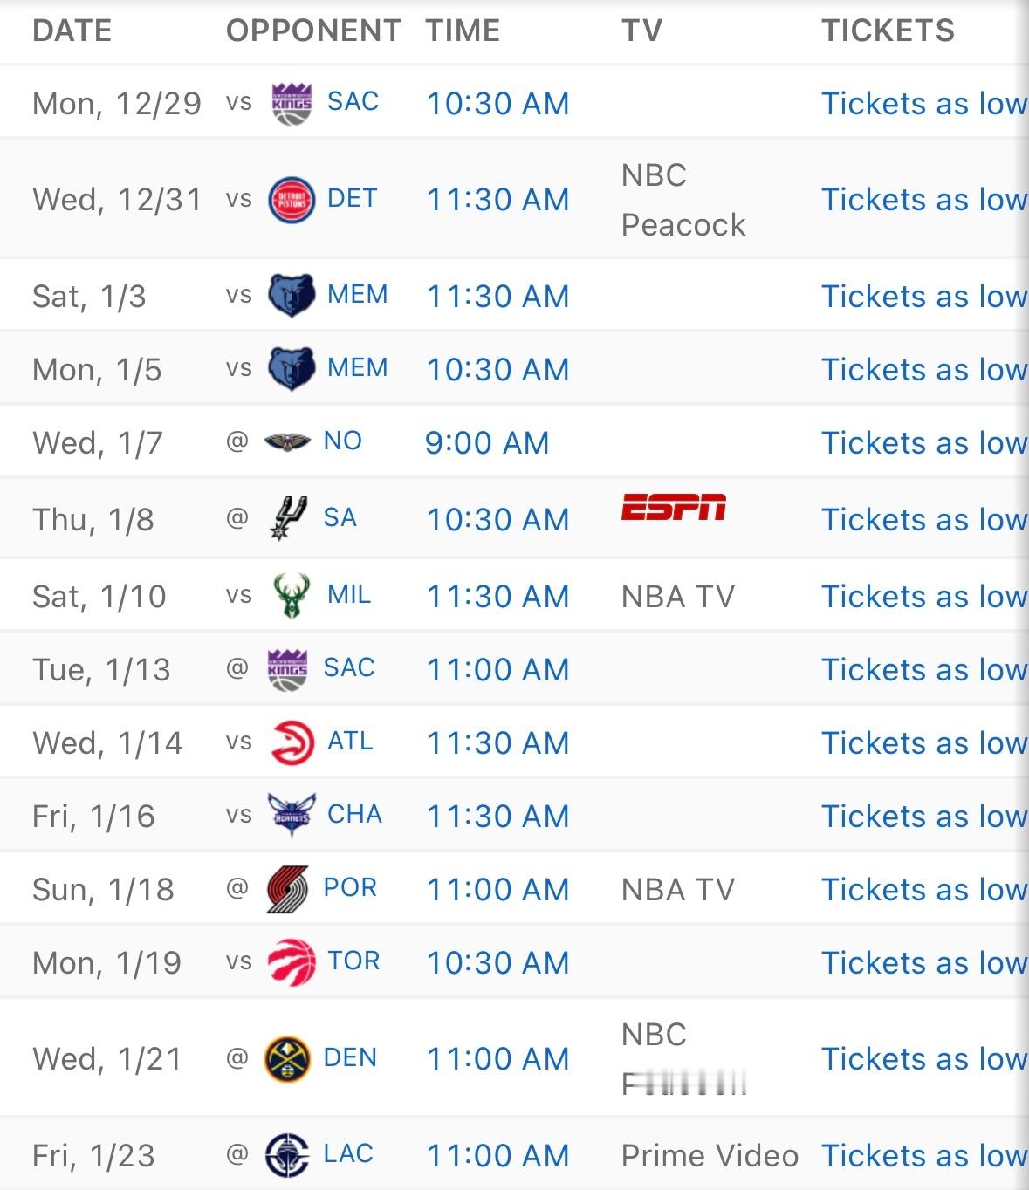Click the Toronto Raptors logo
Viewport: 1029px width, 1190px height.
(x=292, y=962)
